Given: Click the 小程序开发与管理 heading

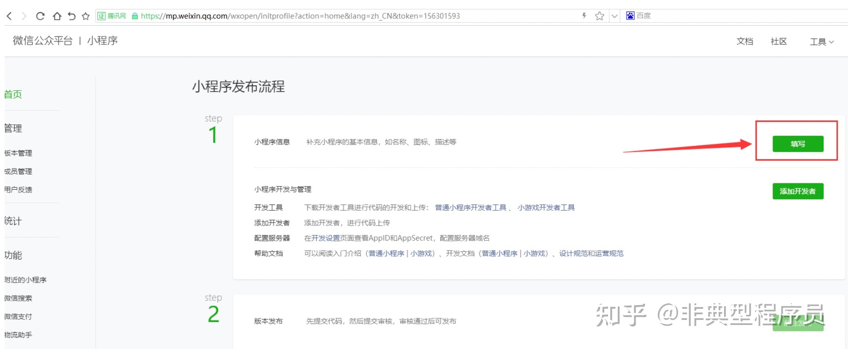Looking at the screenshot, I should click(x=283, y=189).
